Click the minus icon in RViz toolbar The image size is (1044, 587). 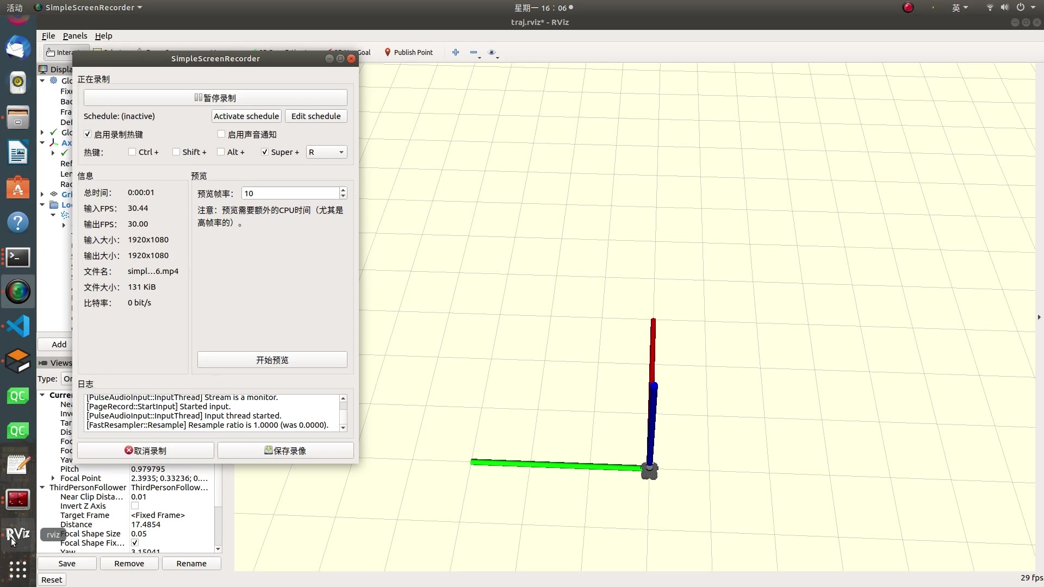[x=474, y=53]
